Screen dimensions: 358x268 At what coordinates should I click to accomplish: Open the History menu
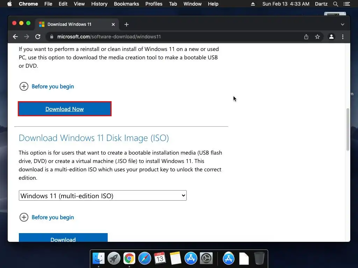[x=99, y=4]
